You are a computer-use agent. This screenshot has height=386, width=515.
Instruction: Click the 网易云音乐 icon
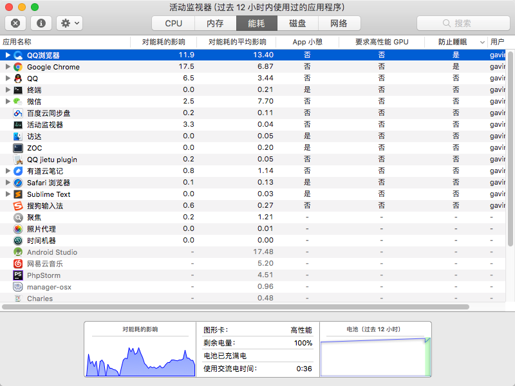pyautogui.click(x=18, y=264)
